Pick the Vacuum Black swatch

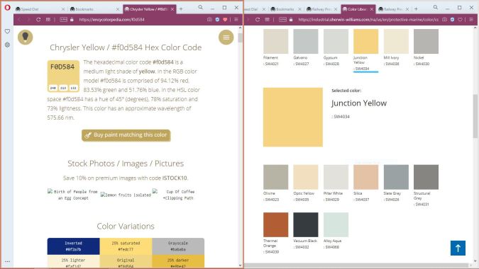click(x=305, y=224)
